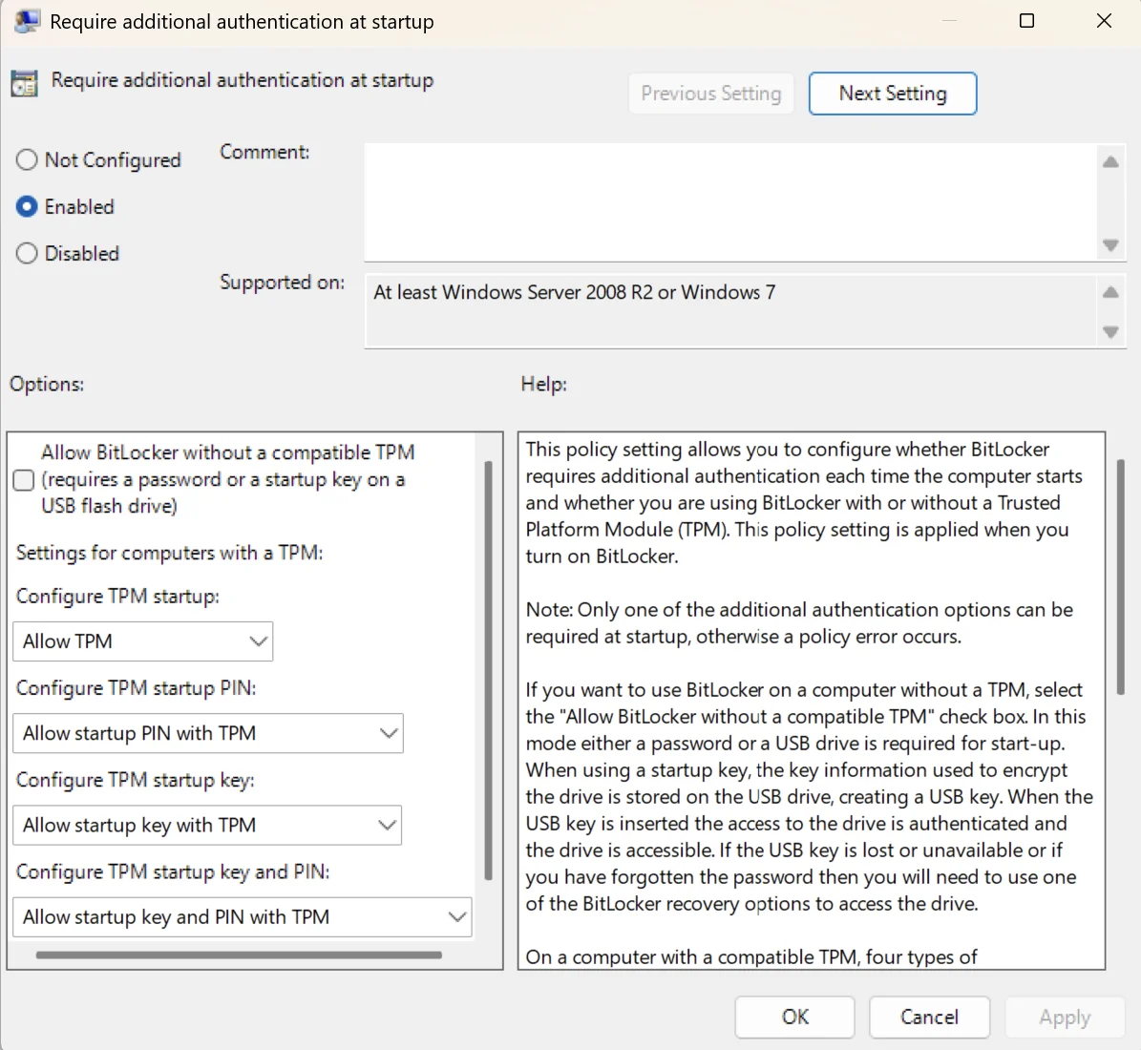The image size is (1141, 1050).
Task: Confirm with the OK button
Action: (x=794, y=1017)
